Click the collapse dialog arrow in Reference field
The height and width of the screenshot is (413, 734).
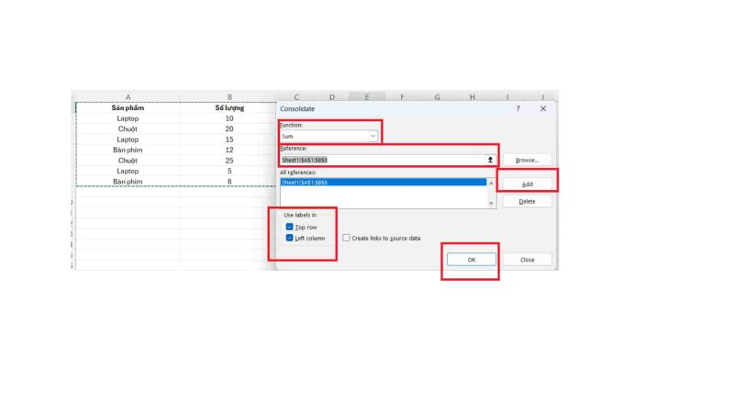click(490, 160)
